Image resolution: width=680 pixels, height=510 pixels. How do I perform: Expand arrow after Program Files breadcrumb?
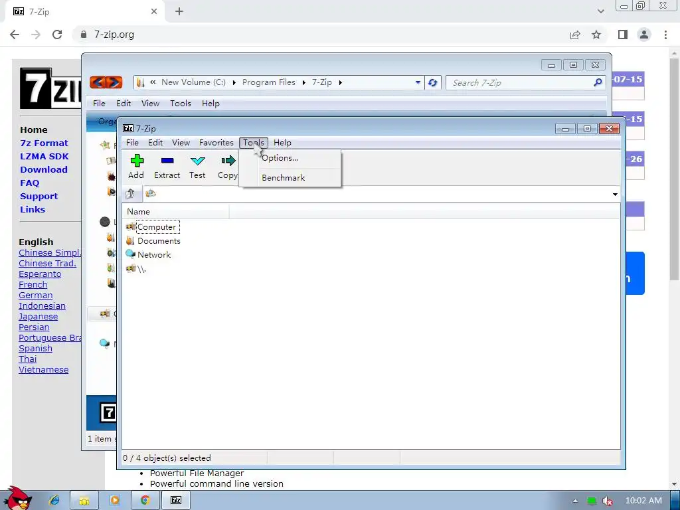(304, 82)
